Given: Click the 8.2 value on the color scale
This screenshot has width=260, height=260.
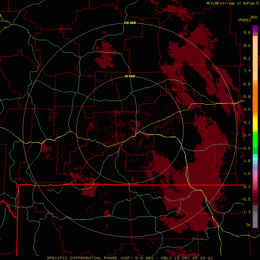Looking at the screenshot, I should 247,58.
